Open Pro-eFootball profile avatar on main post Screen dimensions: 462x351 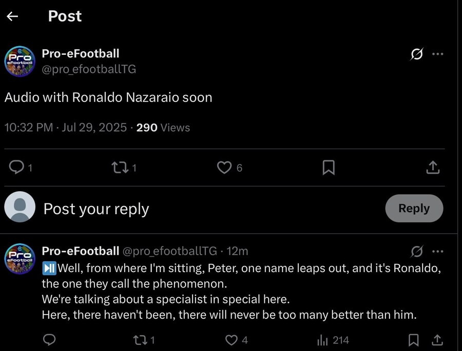click(x=20, y=61)
